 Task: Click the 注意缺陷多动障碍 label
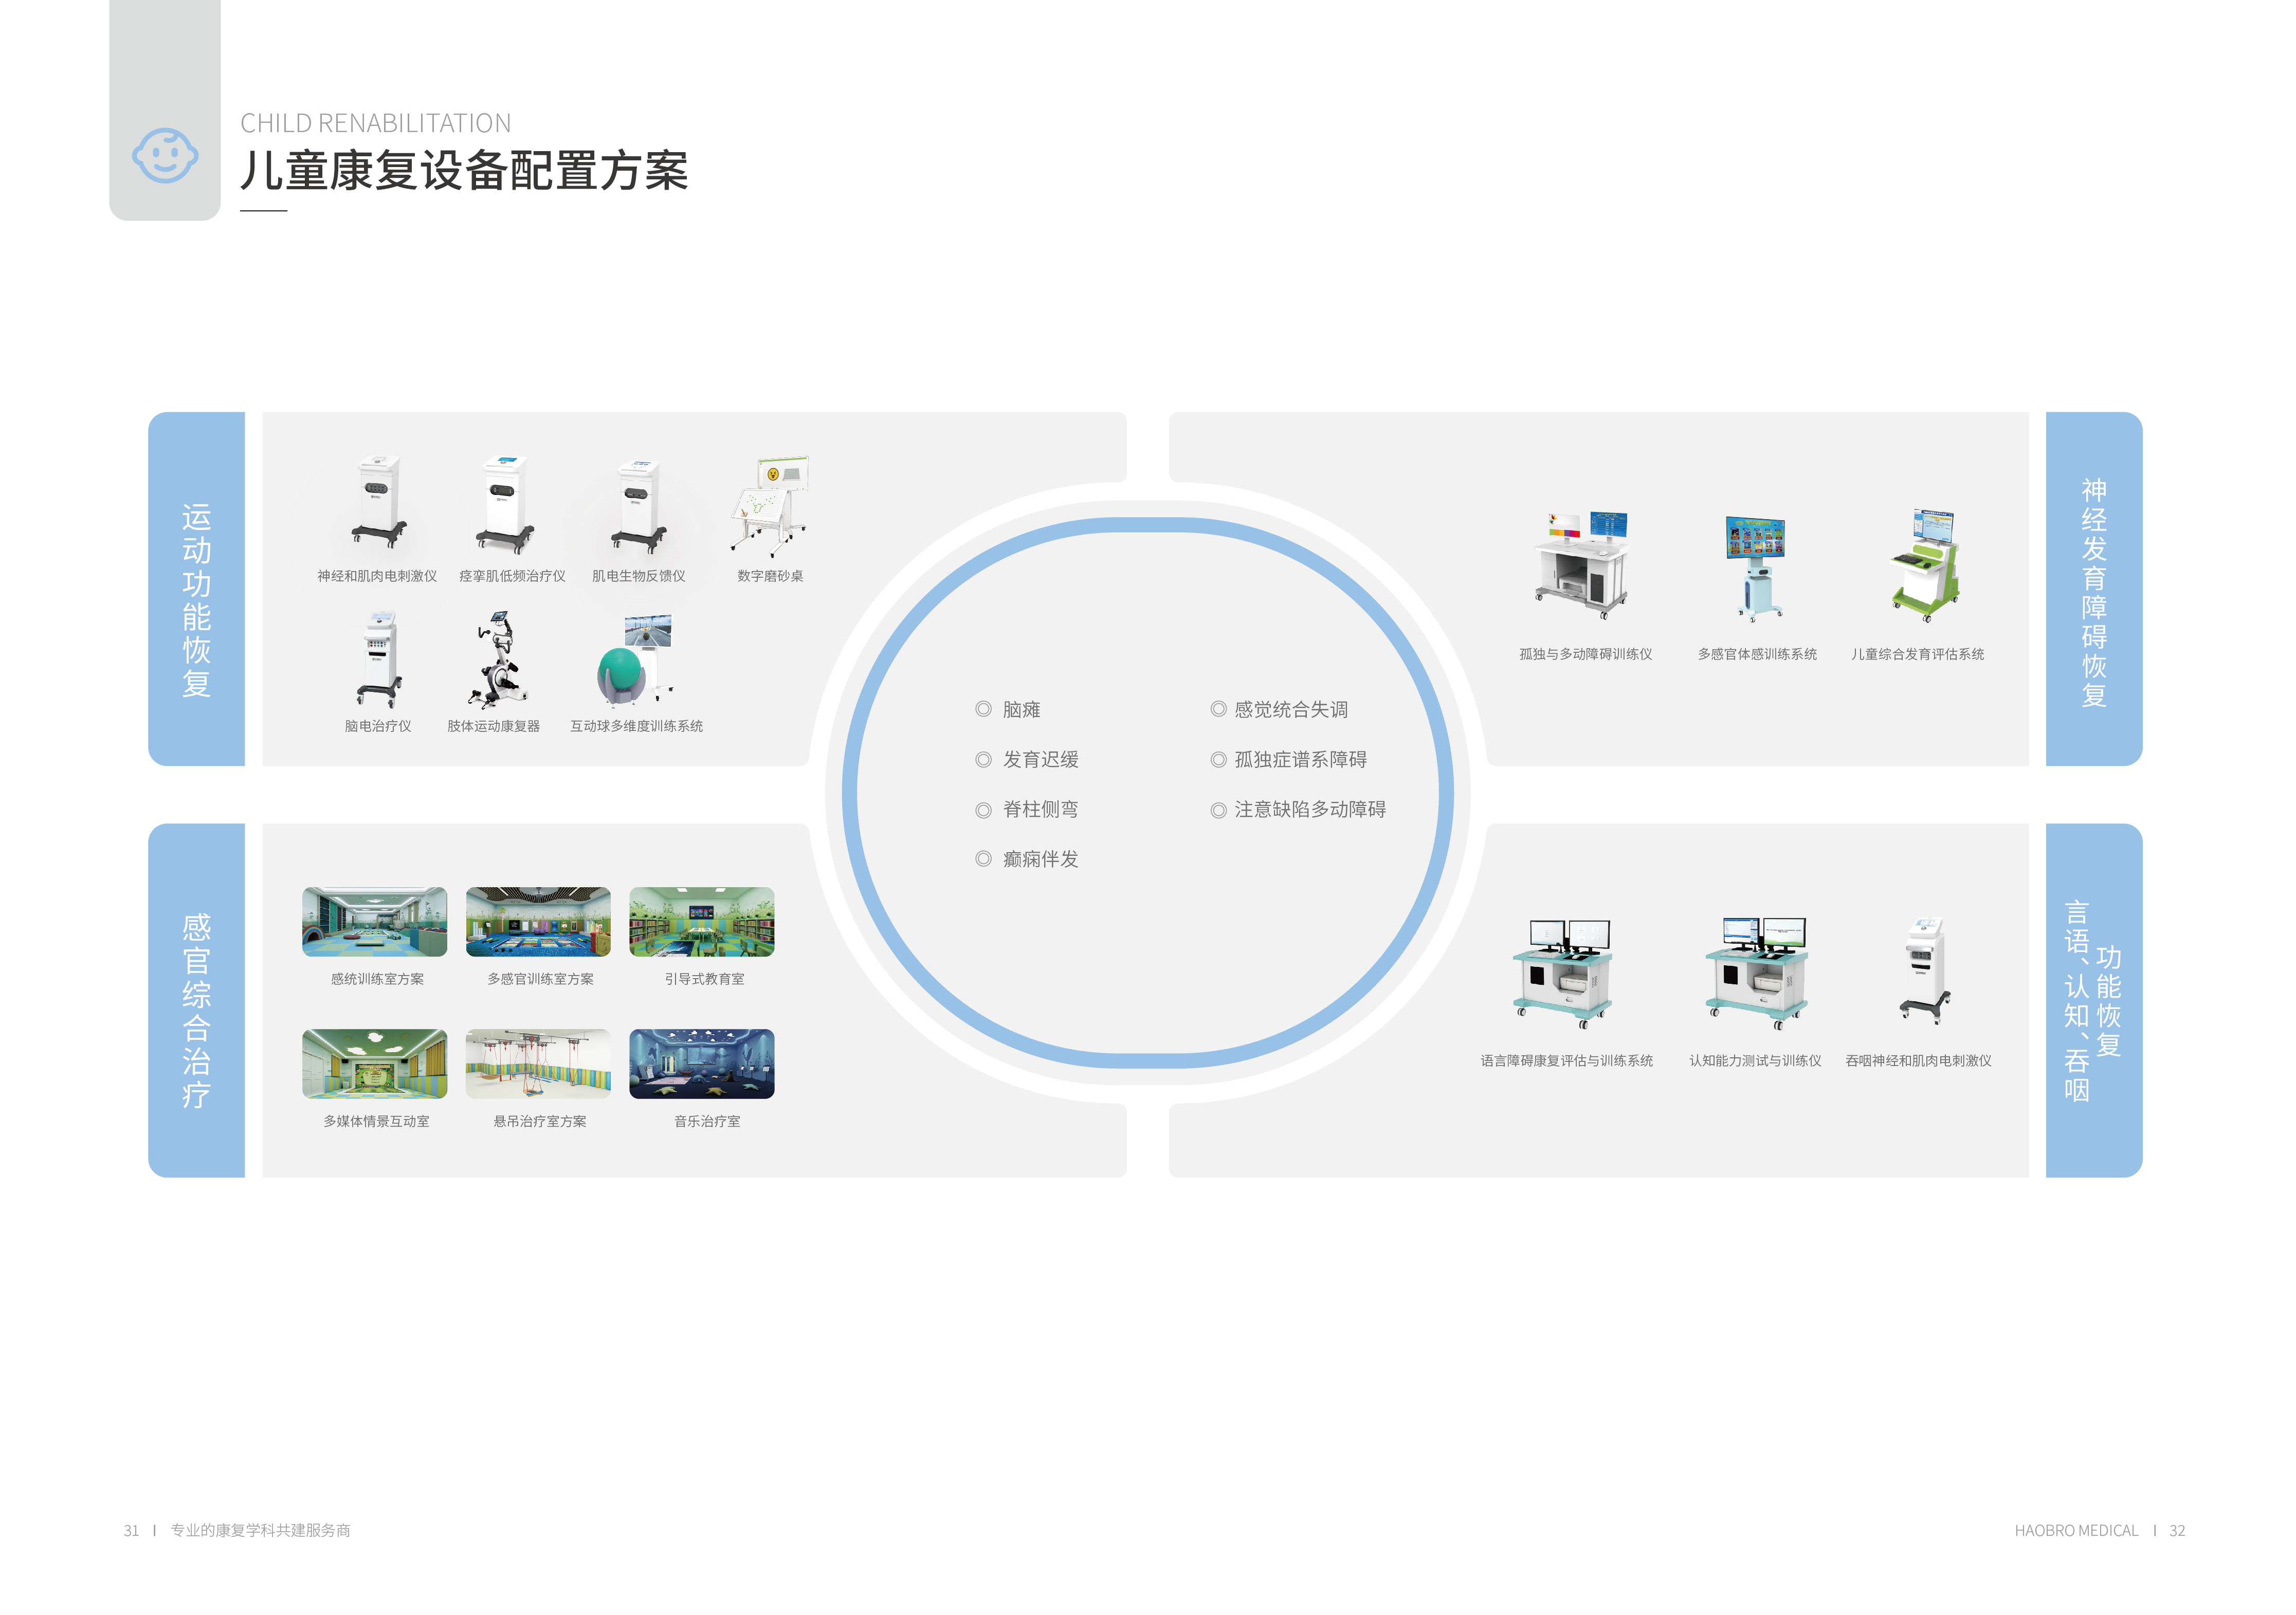[1310, 809]
